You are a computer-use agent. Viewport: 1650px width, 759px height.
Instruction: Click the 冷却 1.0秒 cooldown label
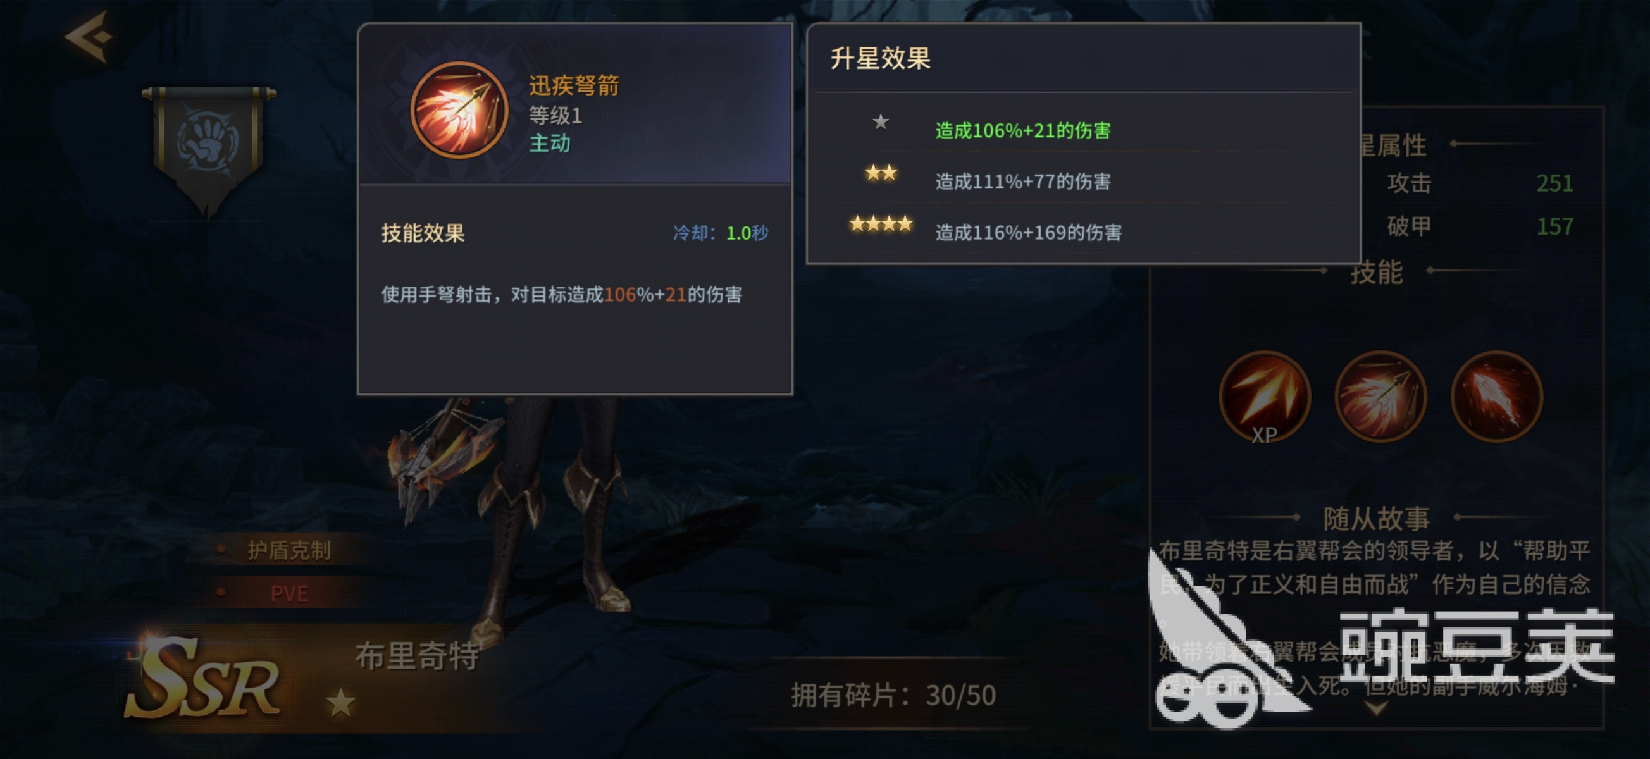click(x=720, y=233)
